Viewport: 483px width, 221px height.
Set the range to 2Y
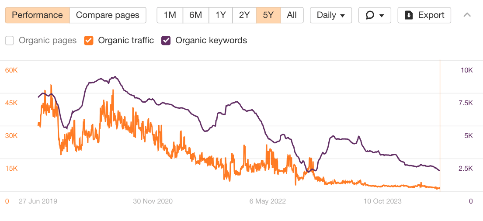(x=244, y=15)
